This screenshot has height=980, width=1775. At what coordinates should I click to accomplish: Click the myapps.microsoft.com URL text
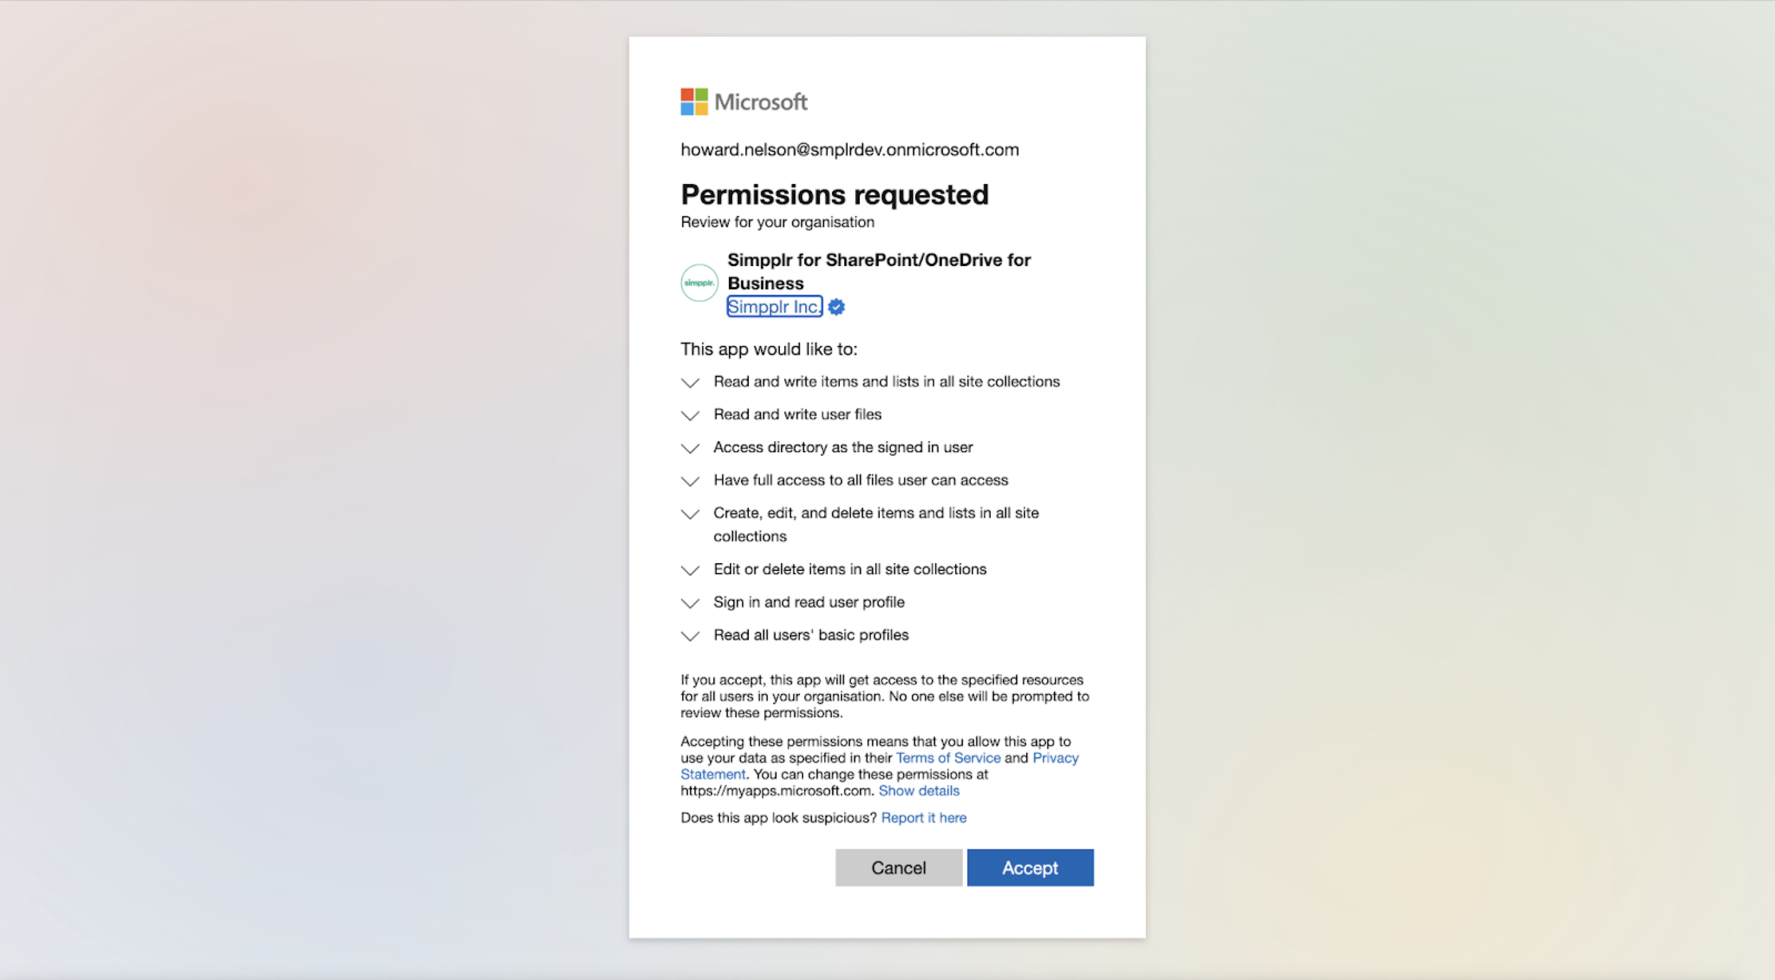(777, 790)
